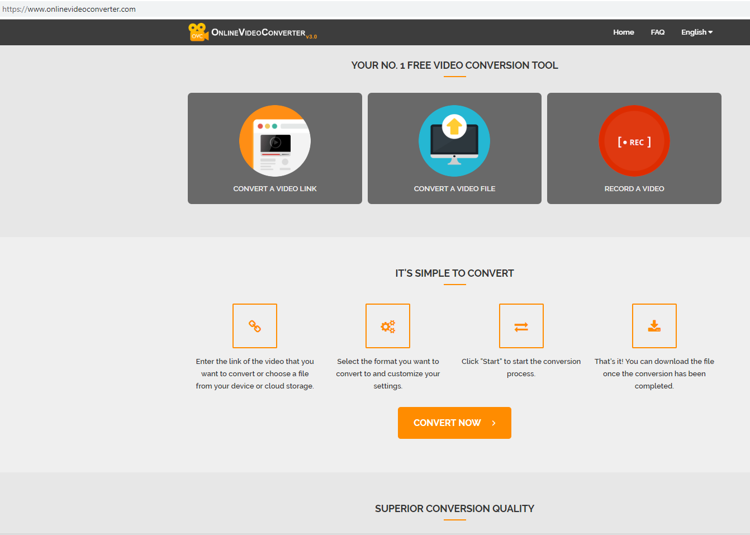Image resolution: width=750 pixels, height=535 pixels.
Task: Click the 'It's Simple to Convert' heading
Action: coord(454,273)
